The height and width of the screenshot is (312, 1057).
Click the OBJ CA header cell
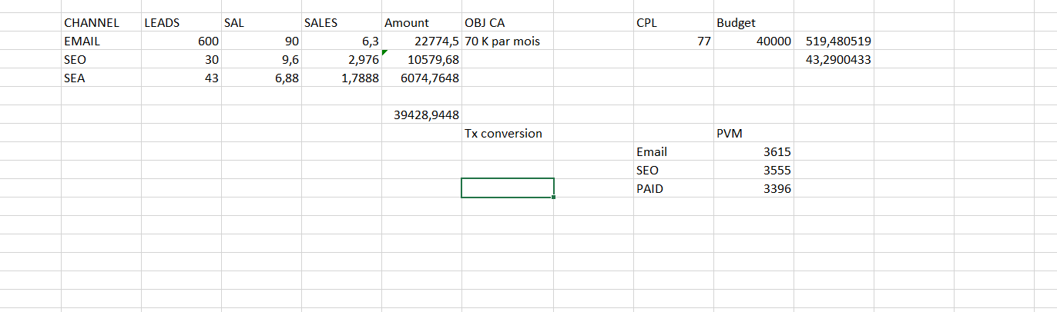[x=507, y=23]
